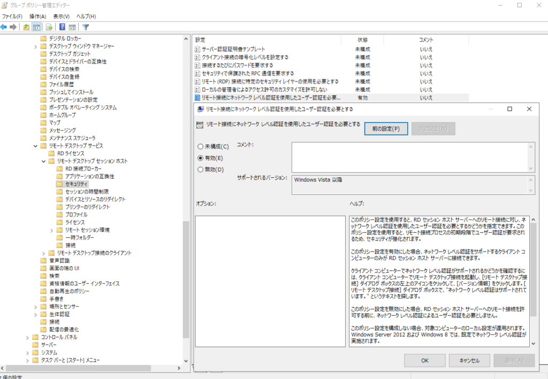Expand the デスクトップ ウィンドウ マネージャー node
The width and height of the screenshot is (548, 379).
pyautogui.click(x=35, y=47)
